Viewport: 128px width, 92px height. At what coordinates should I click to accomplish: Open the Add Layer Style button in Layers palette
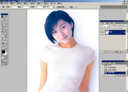click(106, 52)
